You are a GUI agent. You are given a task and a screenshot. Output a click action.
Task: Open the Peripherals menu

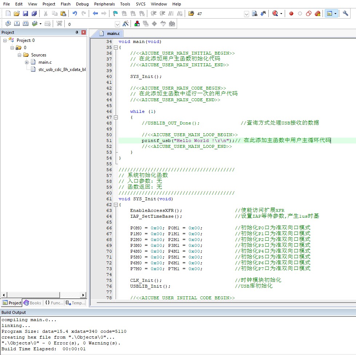tap(104, 4)
